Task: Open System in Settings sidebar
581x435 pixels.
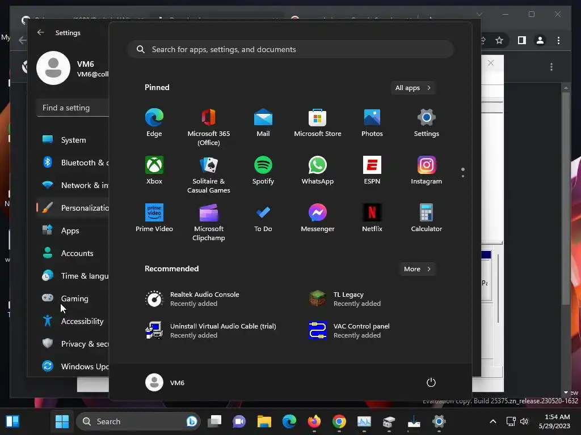Action: point(73,140)
